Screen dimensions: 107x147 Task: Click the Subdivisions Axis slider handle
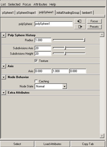65,48
